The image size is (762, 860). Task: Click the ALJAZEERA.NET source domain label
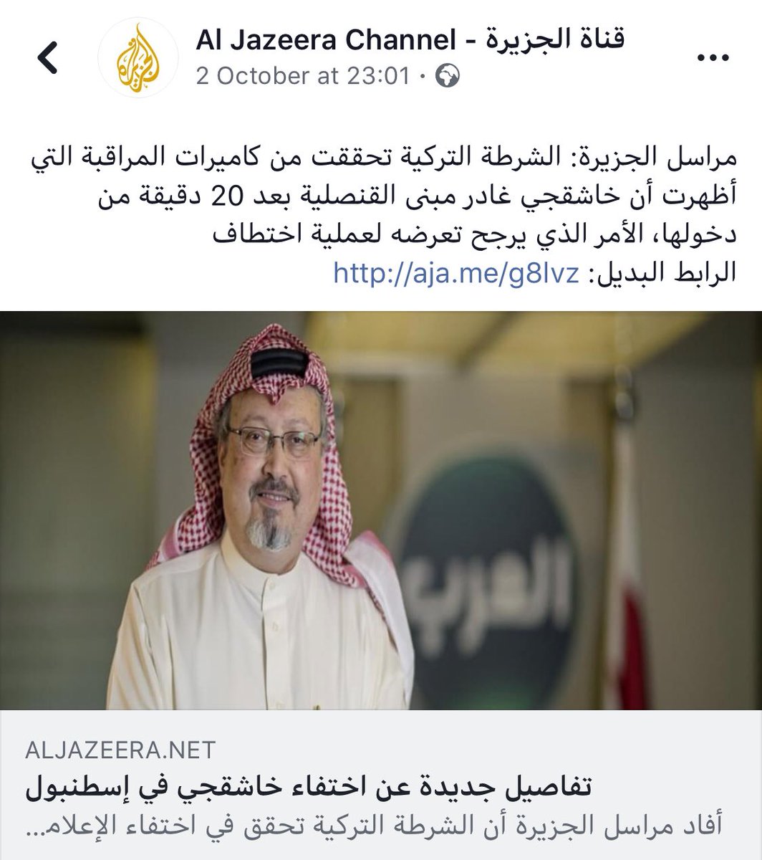[120, 750]
